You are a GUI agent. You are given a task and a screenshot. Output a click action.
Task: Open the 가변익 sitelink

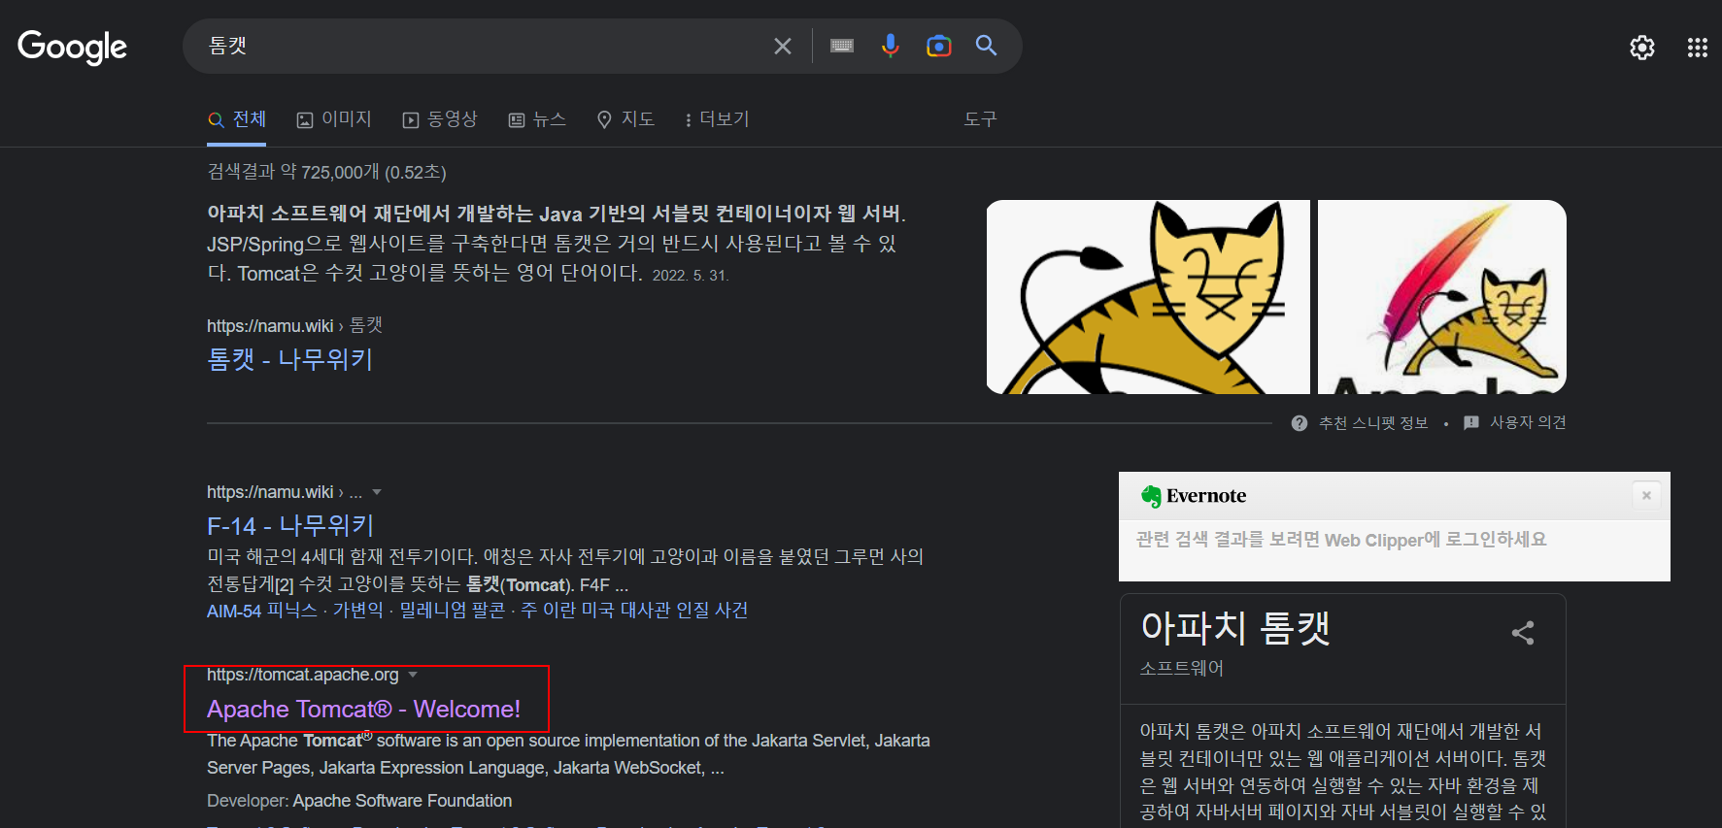358,611
